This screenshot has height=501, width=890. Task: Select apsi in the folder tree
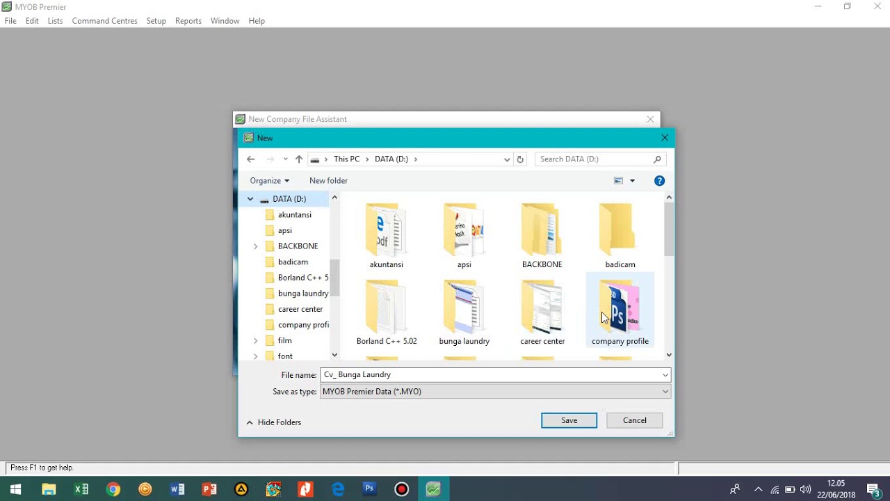[x=285, y=230]
